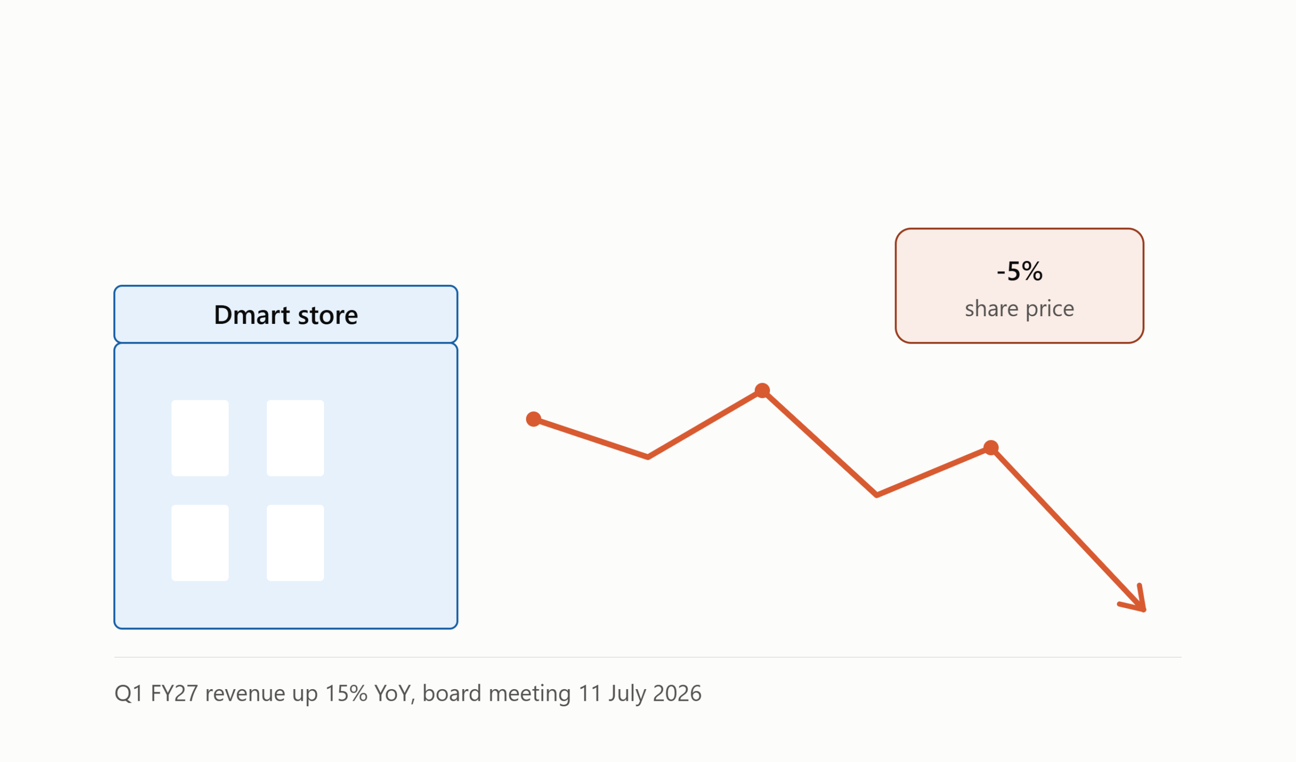Image resolution: width=1296 pixels, height=762 pixels.
Task: Click the last dot before the arrow drop
Action: coord(991,448)
